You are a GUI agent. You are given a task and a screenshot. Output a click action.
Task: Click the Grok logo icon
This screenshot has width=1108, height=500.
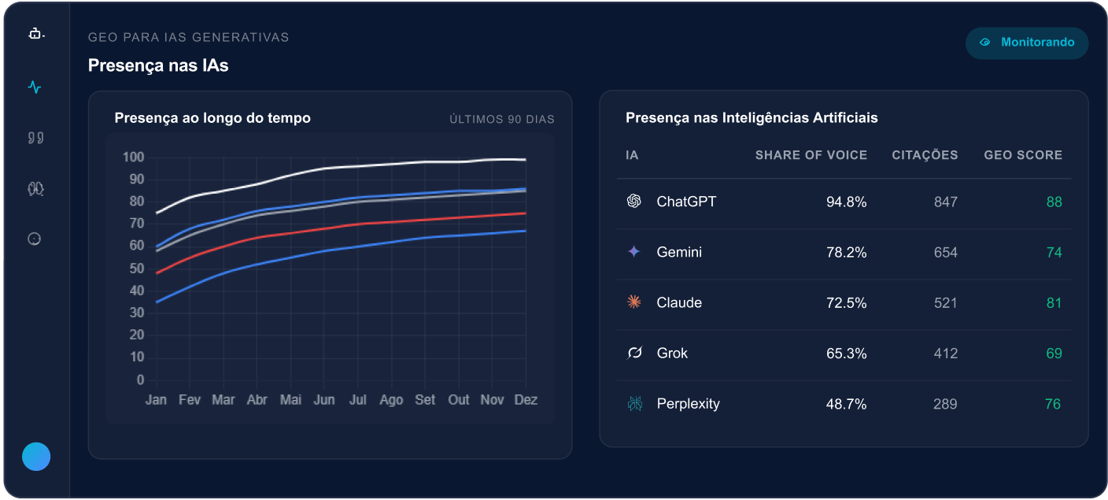click(x=633, y=353)
